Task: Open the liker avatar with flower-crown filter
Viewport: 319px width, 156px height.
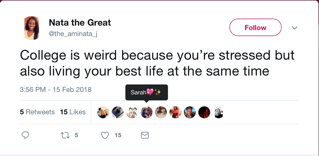Action: 132,112
